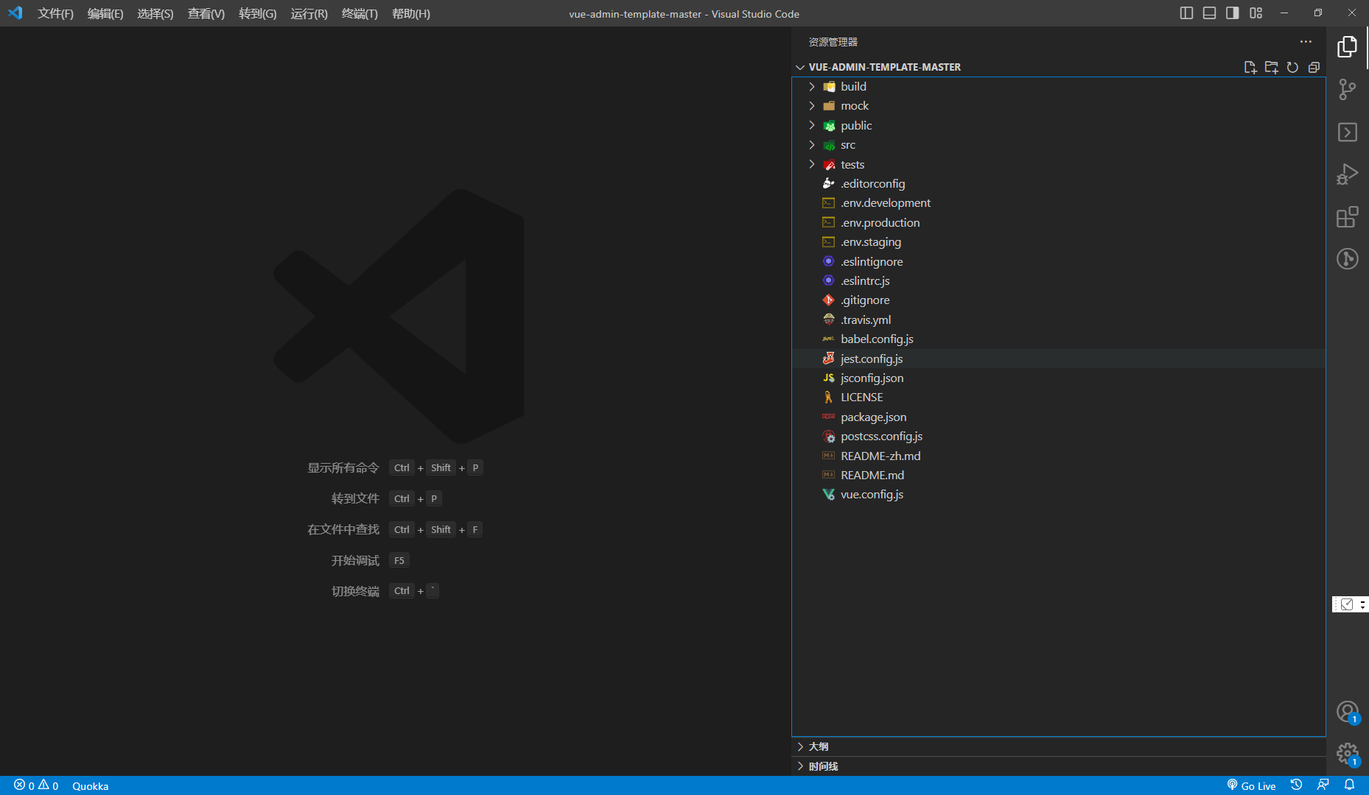Open the jsconfig.json file
The image size is (1369, 795).
[1059, 378]
